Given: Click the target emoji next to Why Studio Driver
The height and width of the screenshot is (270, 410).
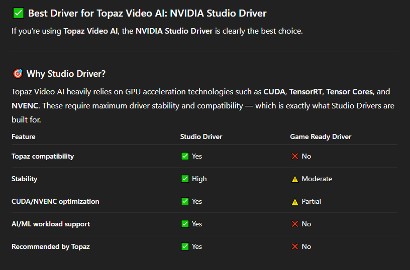Looking at the screenshot, I should (18, 74).
